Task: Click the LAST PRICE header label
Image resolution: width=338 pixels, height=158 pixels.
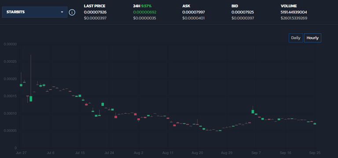Action: [95, 6]
